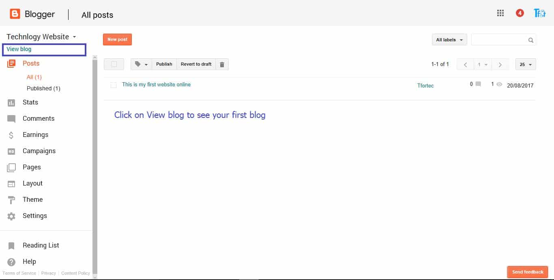Check the box beside the first website post
The width and height of the screenshot is (554, 280).
tap(114, 85)
